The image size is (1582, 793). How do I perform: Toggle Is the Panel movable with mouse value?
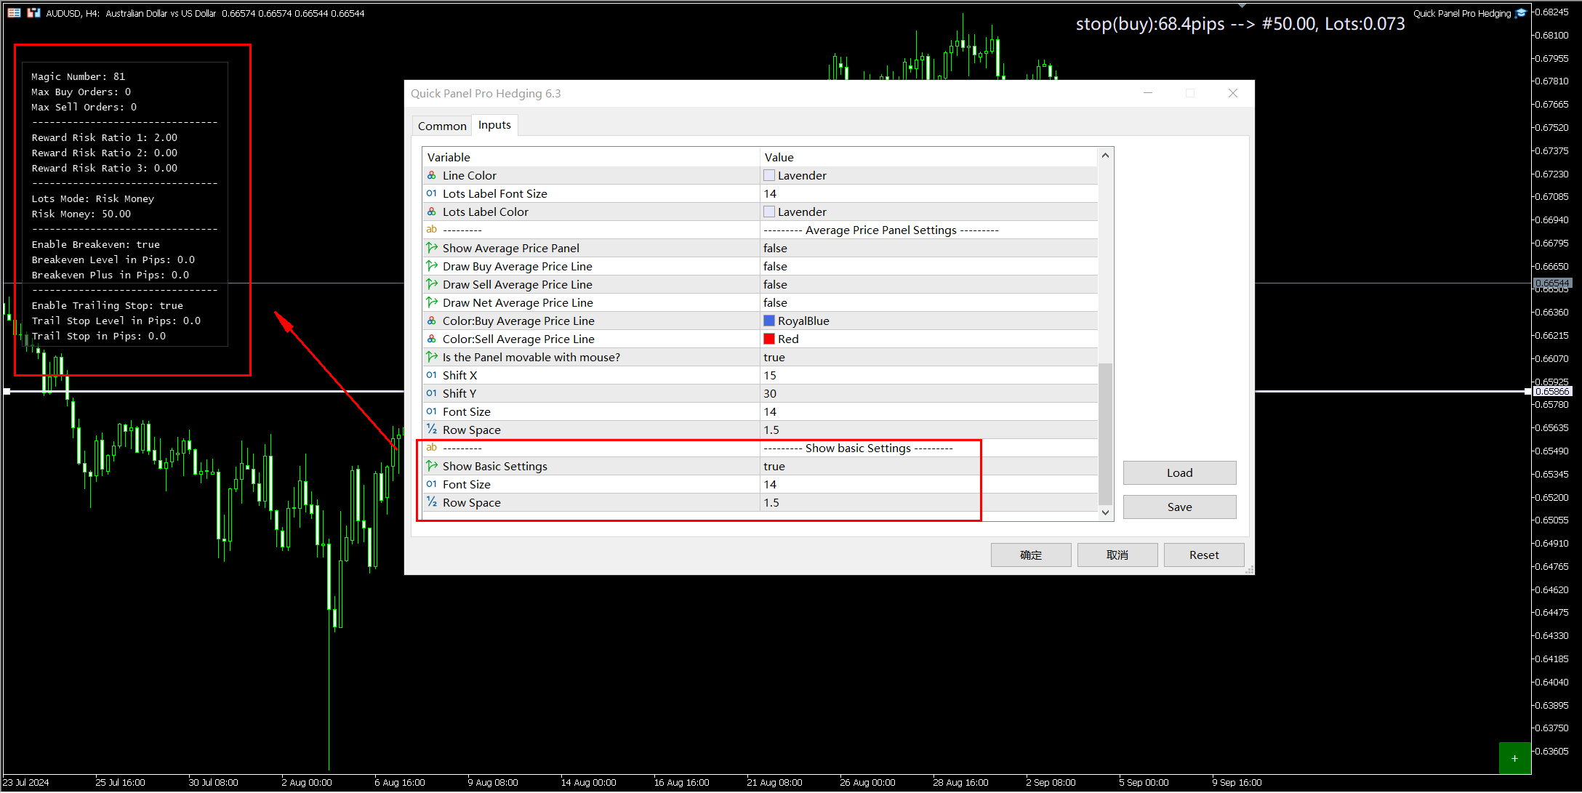(774, 357)
